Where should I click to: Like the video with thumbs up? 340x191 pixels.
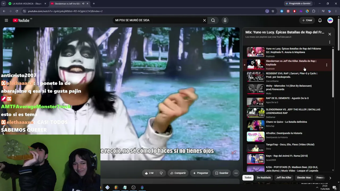pos(149,173)
